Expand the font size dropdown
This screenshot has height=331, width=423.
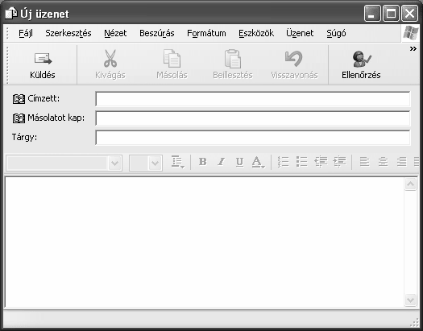point(156,163)
